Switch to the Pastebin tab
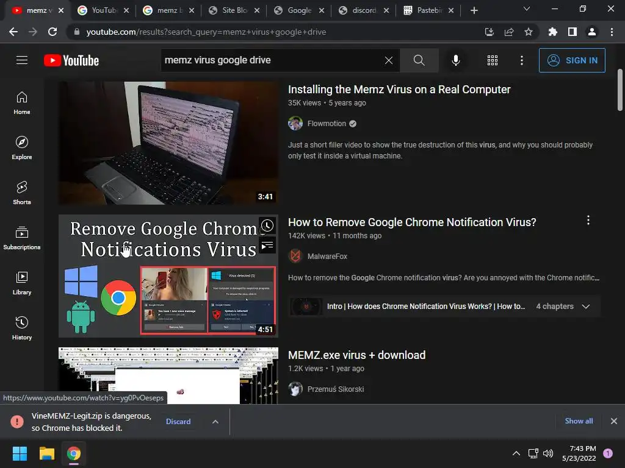 click(428, 10)
